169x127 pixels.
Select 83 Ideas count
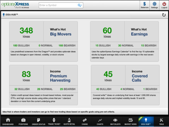(26, 76)
